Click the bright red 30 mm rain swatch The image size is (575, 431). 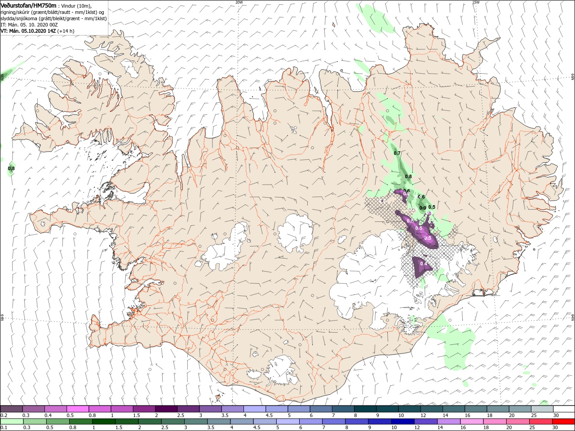tap(564, 422)
